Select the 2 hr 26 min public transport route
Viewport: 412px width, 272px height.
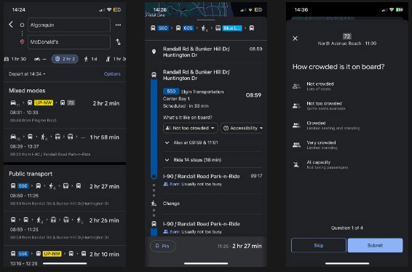(x=65, y=228)
